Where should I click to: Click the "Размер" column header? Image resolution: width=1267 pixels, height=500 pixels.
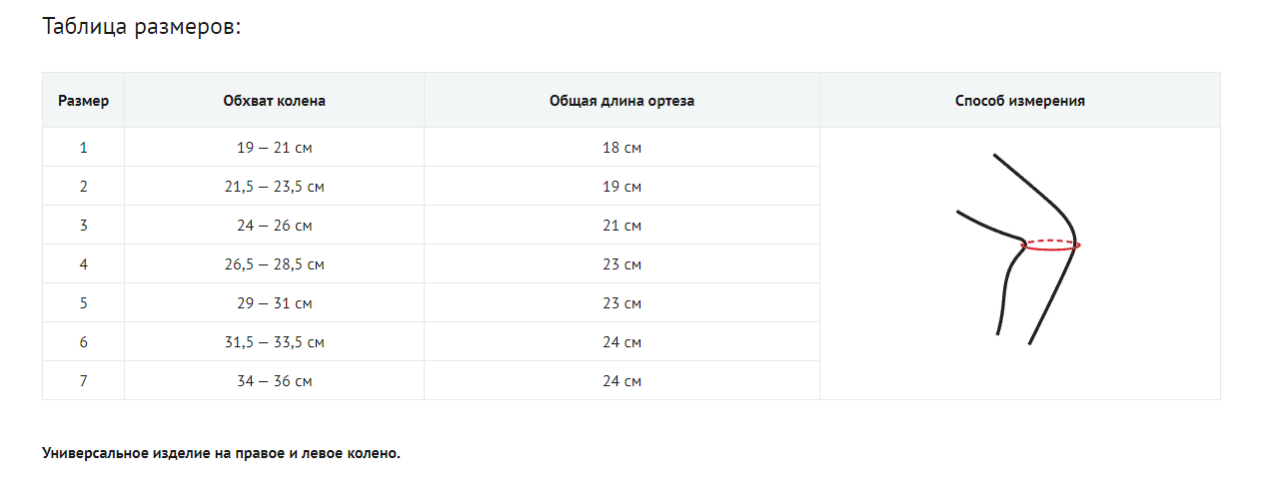84,101
